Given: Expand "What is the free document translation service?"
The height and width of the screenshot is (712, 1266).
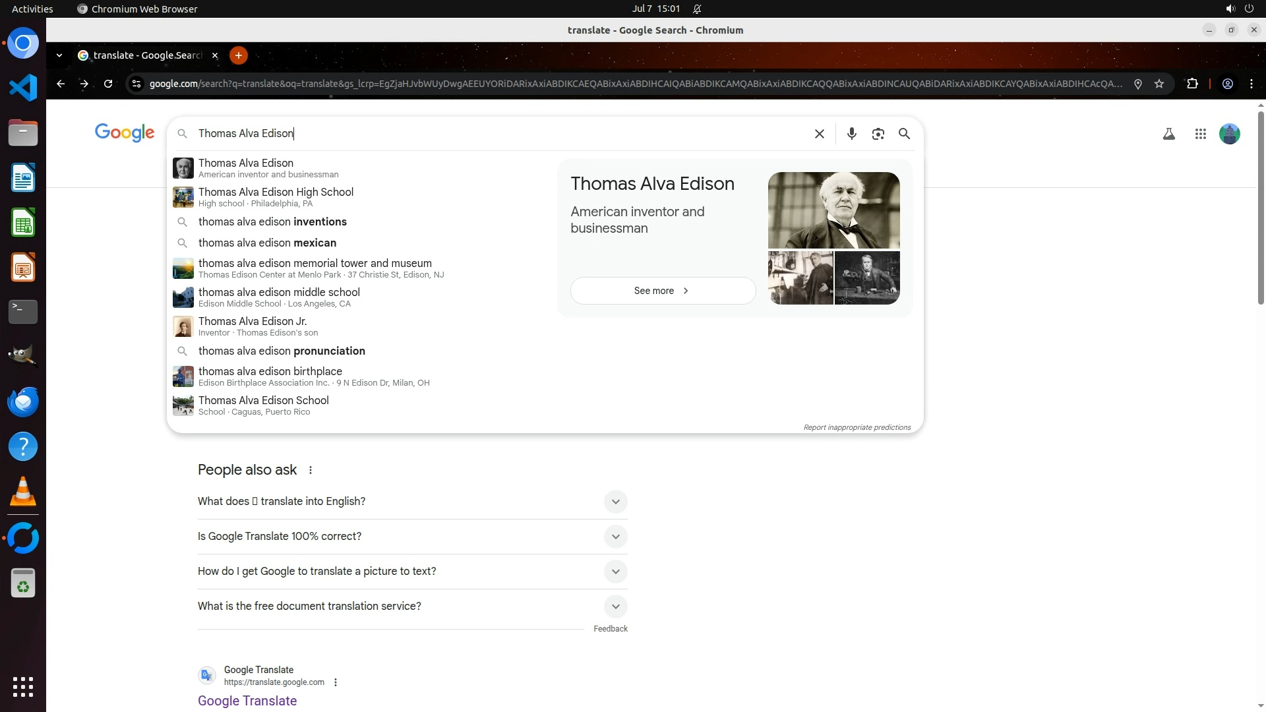Looking at the screenshot, I should point(615,607).
